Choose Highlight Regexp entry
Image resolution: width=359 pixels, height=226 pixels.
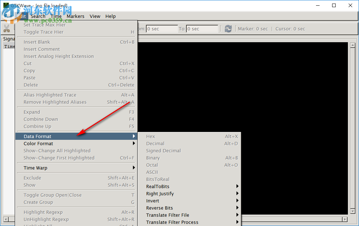coord(76,212)
